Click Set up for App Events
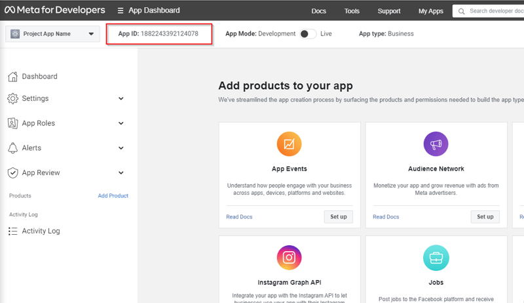This screenshot has width=524, height=303. click(x=339, y=216)
